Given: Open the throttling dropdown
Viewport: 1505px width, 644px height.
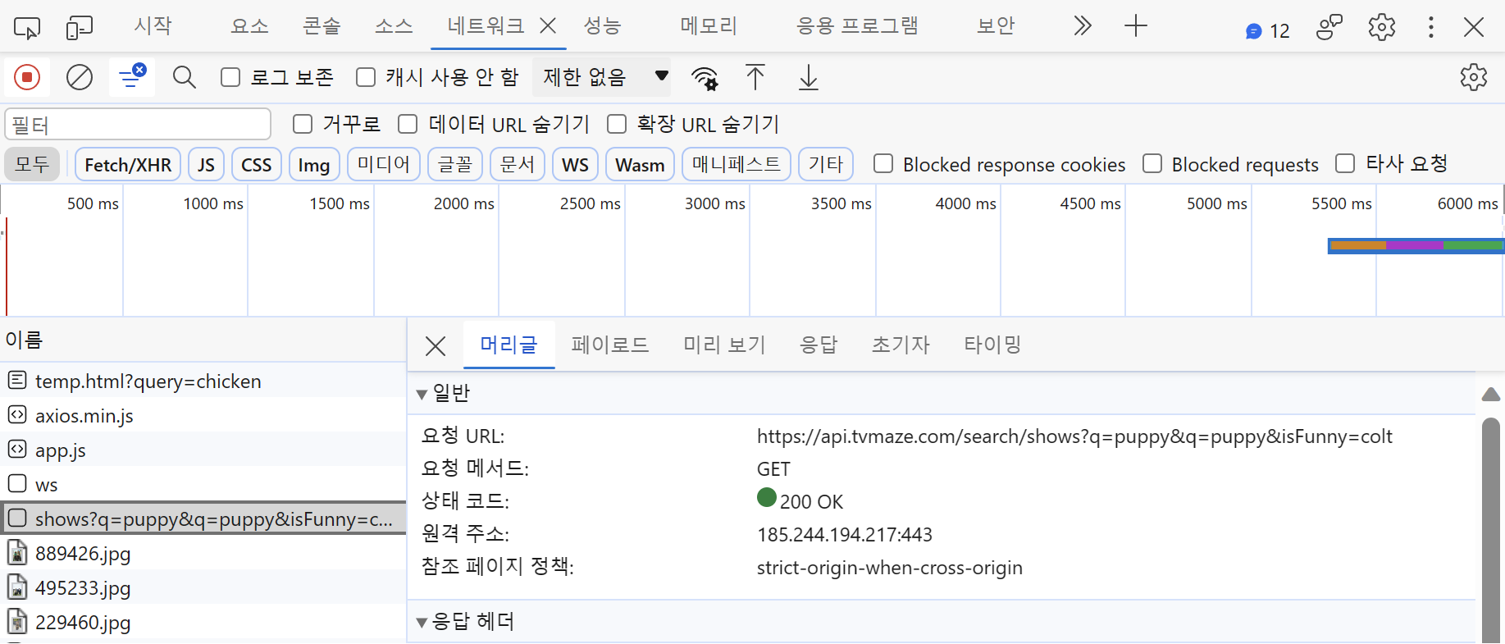Looking at the screenshot, I should 602,77.
